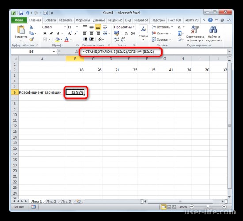Center text horizontally

[x=91, y=33]
